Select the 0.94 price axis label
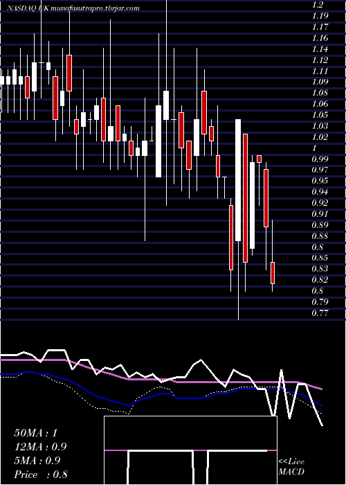 click(x=320, y=192)
